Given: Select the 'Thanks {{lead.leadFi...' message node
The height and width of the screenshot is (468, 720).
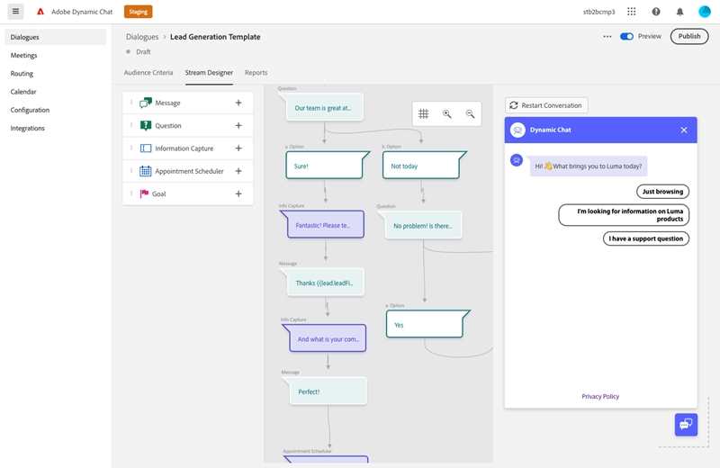Looking at the screenshot, I should click(x=325, y=283).
